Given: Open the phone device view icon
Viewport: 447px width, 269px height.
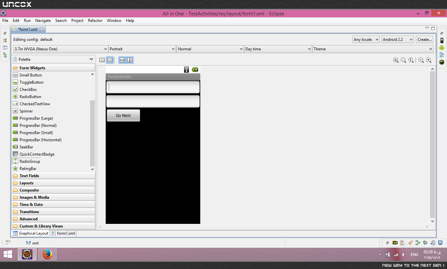Looking at the screenshot, I should [x=442, y=41].
